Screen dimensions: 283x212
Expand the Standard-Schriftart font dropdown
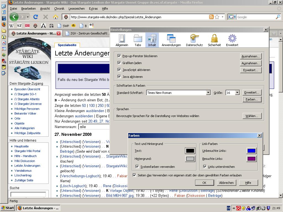tap(208, 93)
